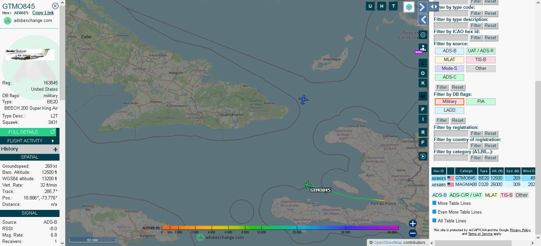Viewport: 541px width, 246px height.
Task: Select the GTMO845 row in the table
Action: (483, 178)
